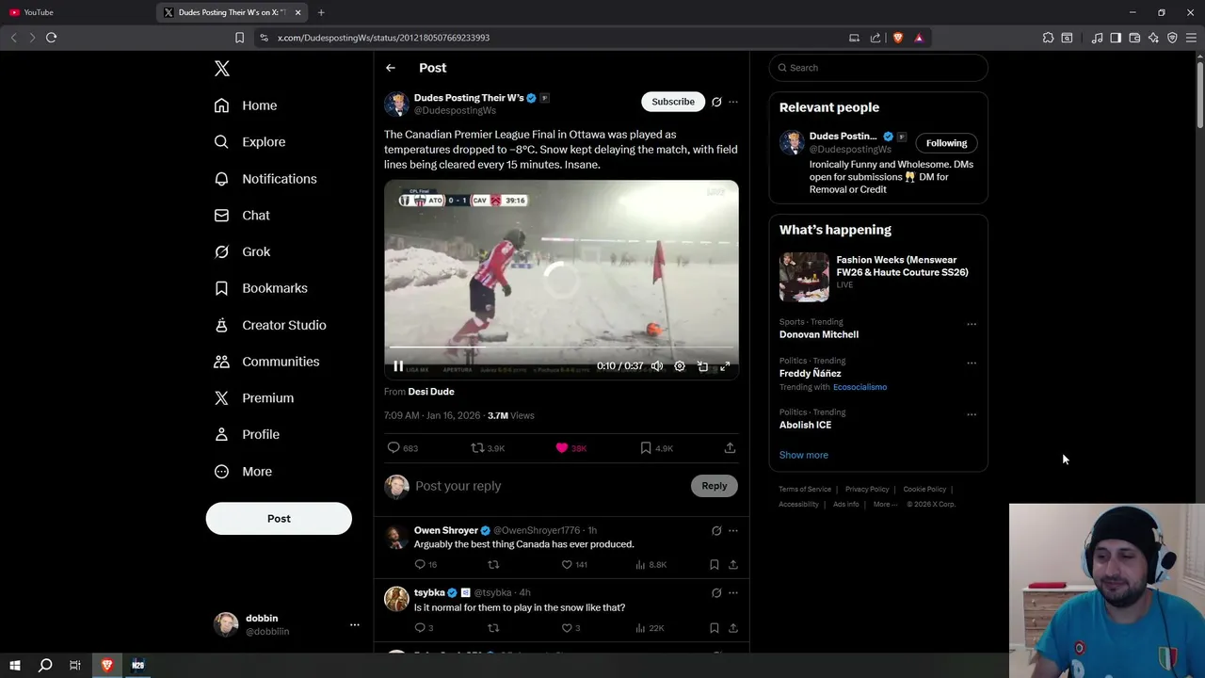Open more options for main post

click(x=733, y=102)
